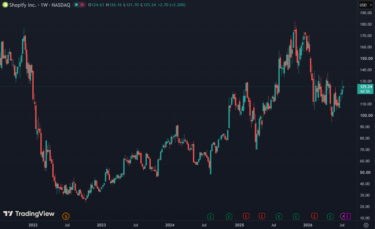Click the purple upcoming earnings E marker

tap(348, 216)
